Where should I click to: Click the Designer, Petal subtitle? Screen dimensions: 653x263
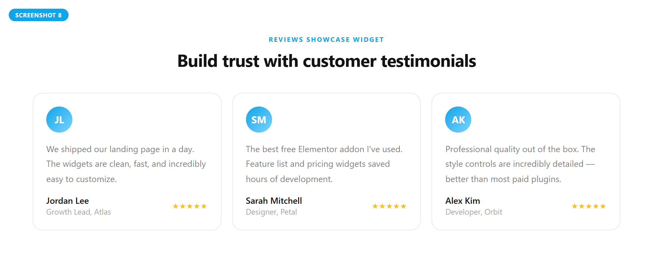coord(271,212)
